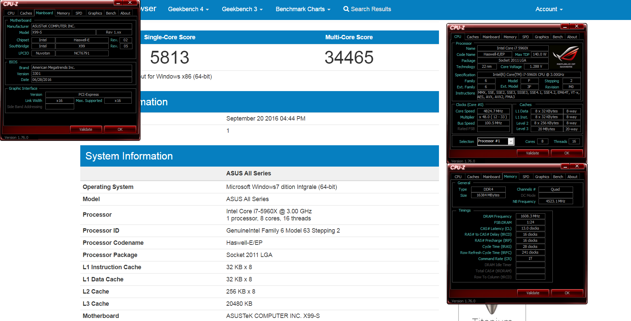Viewport: 631px width, 321px height.
Task: Open Bench tab in Mainboard CPU-Z window
Action: click(111, 13)
